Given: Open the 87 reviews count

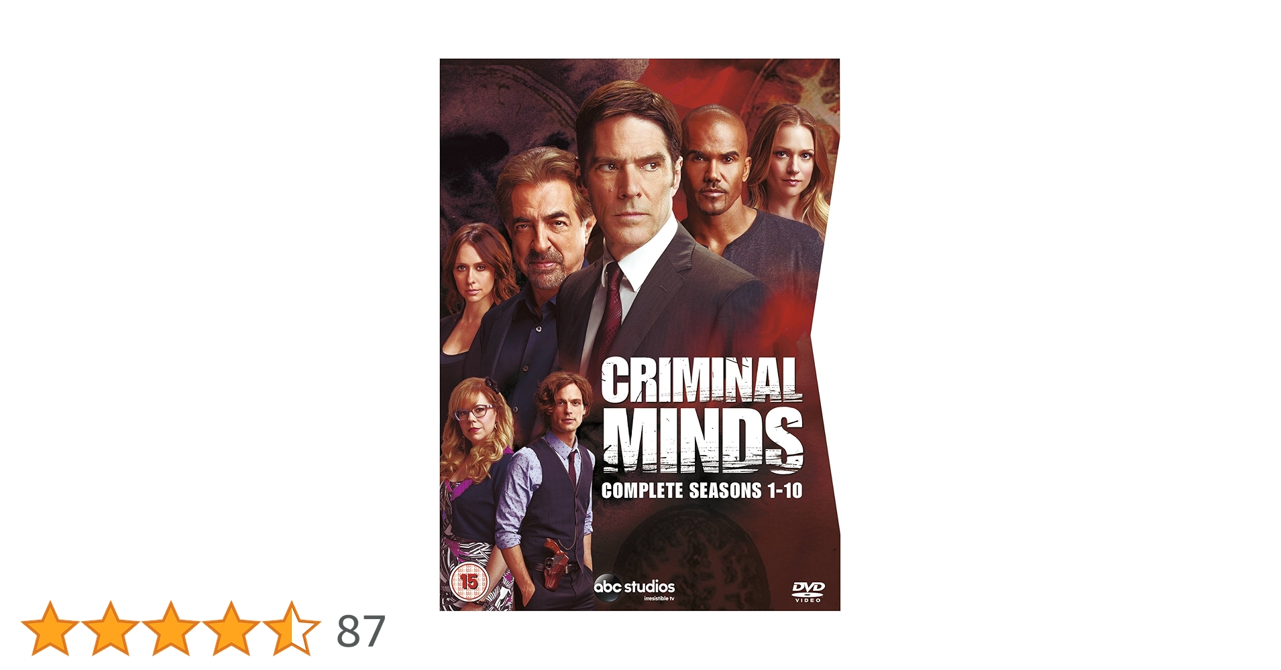Looking at the screenshot, I should 361,631.
